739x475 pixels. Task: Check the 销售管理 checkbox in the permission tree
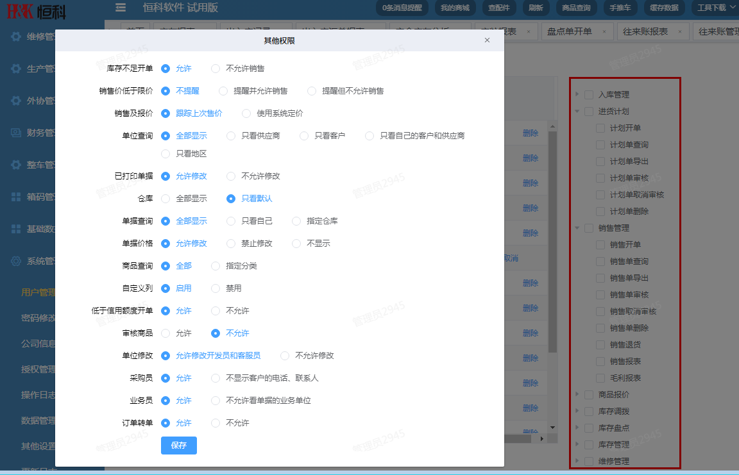coord(589,228)
